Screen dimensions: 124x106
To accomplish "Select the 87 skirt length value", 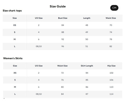I will (87, 94).
